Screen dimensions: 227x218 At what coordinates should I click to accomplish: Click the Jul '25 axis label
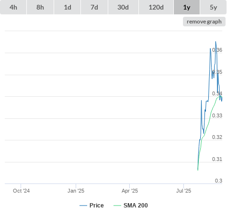pyautogui.click(x=183, y=191)
